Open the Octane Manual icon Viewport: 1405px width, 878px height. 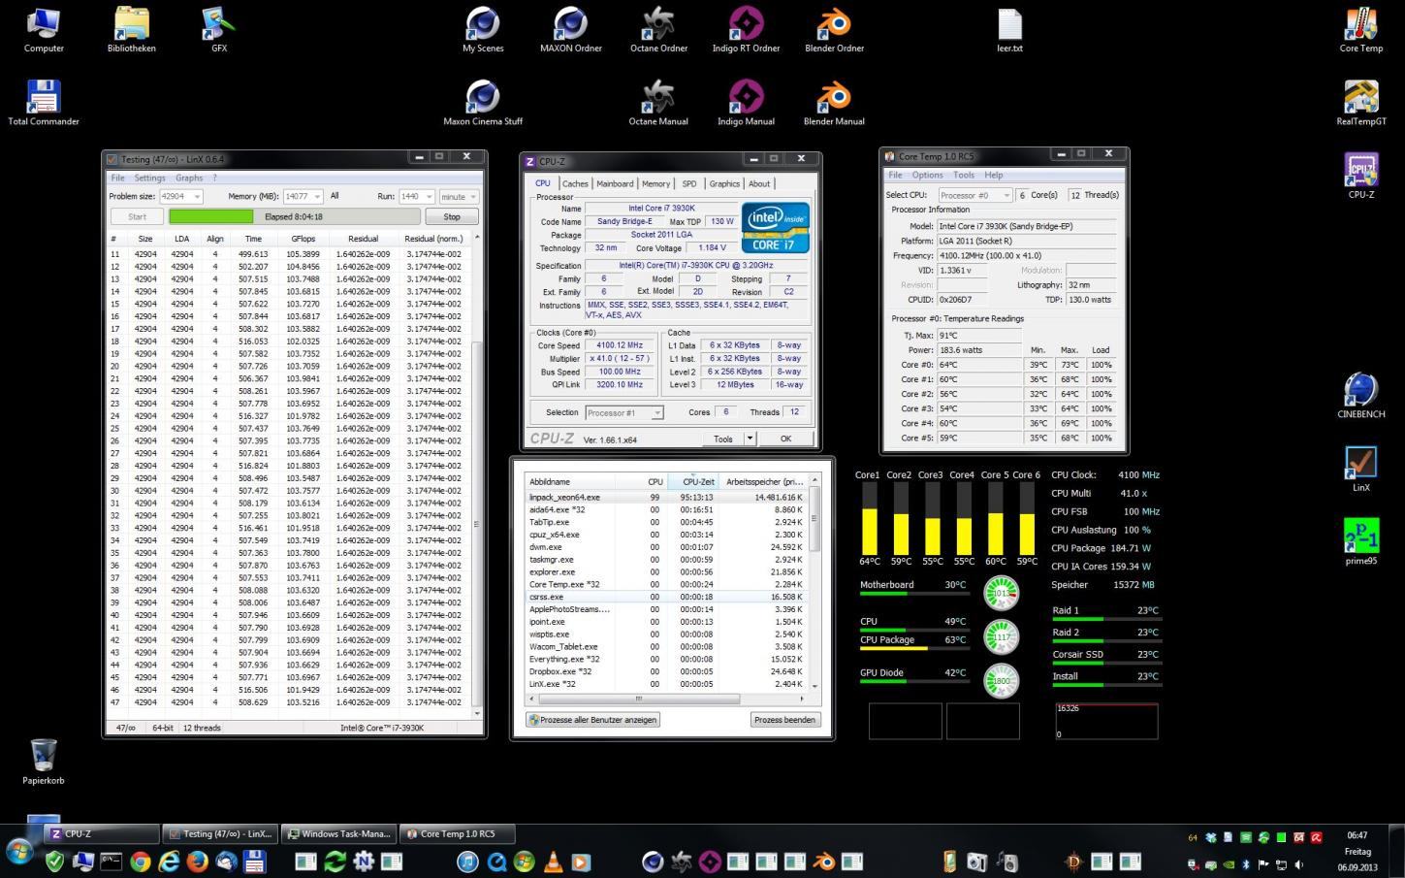(658, 103)
